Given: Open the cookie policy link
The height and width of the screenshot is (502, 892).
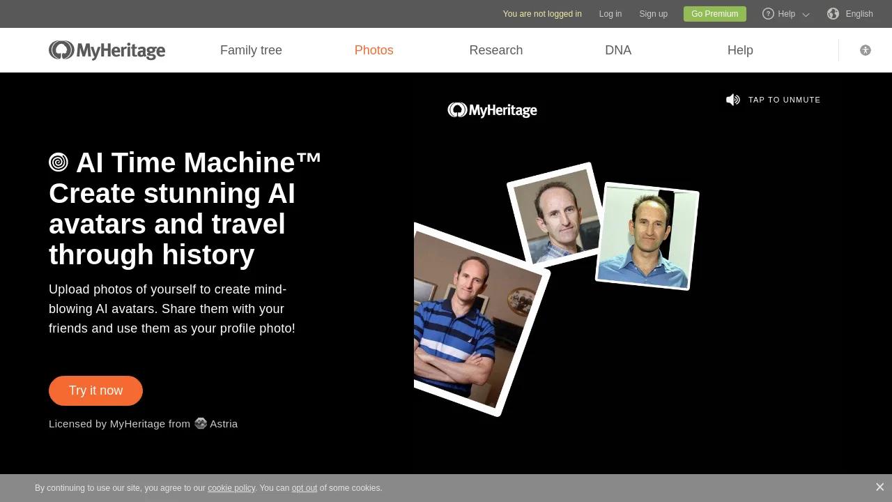Looking at the screenshot, I should 231,488.
